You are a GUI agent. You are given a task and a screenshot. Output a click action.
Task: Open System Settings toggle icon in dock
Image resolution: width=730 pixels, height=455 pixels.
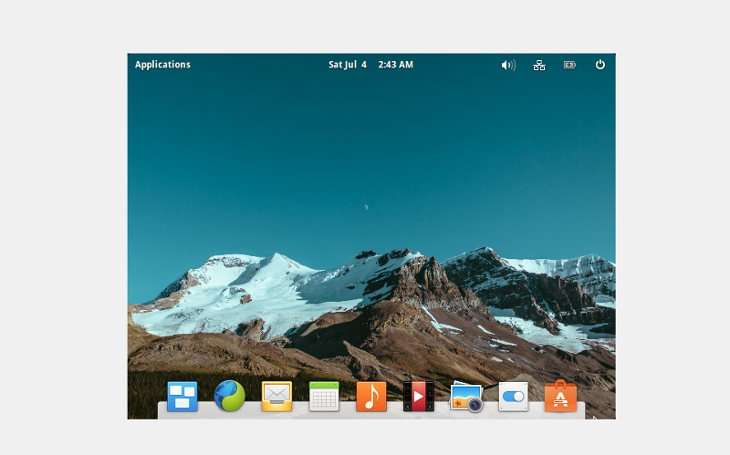click(513, 397)
